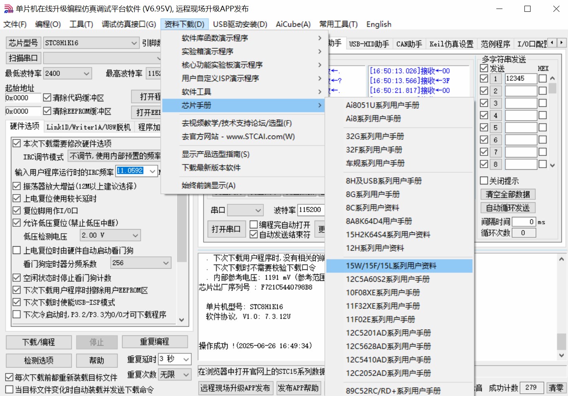Click the log panel vertical scrollbar thumb

pos(561,341)
